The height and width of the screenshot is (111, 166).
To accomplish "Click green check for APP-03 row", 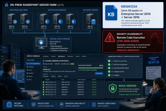I will coord(44,92).
